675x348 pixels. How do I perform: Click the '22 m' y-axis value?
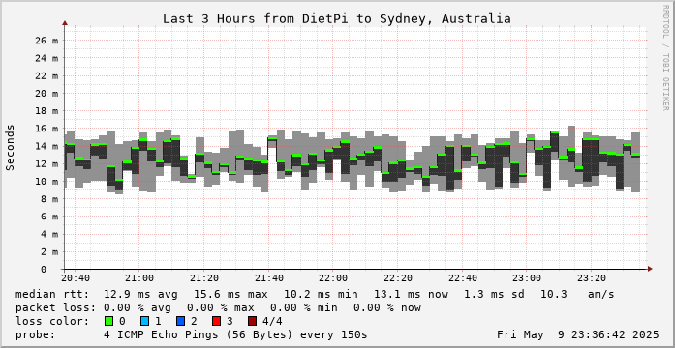(46, 75)
